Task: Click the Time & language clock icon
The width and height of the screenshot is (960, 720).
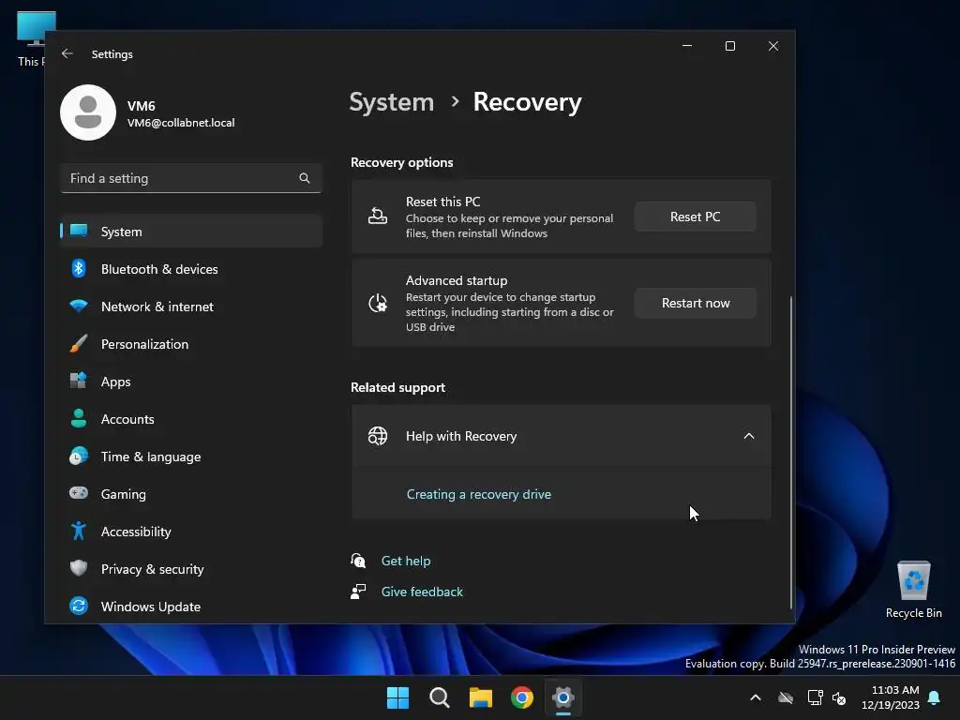Action: tap(79, 456)
